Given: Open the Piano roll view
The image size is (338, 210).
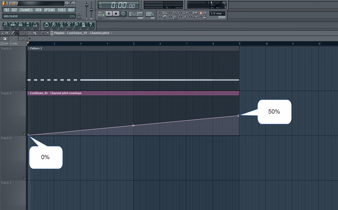Looking at the screenshot, I should pyautogui.click(x=20, y=25).
